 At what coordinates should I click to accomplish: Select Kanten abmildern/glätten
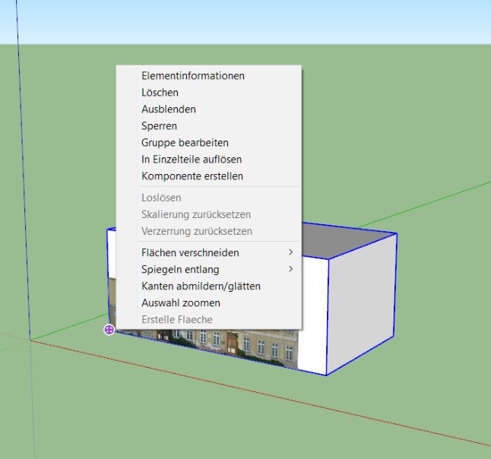201,286
